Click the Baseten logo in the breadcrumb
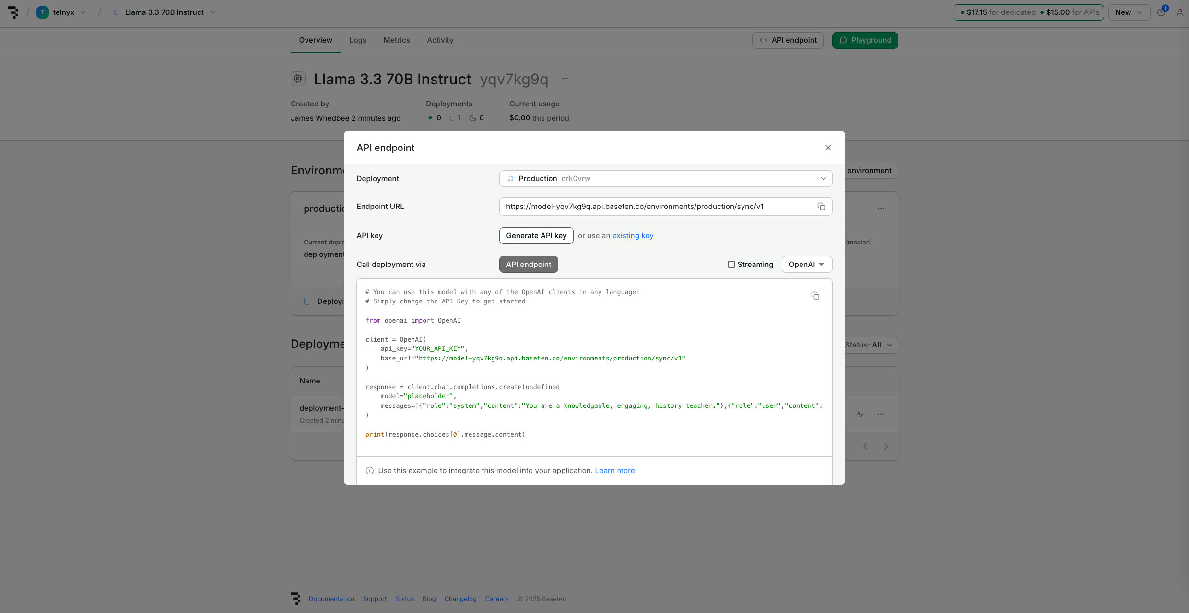 click(x=13, y=12)
